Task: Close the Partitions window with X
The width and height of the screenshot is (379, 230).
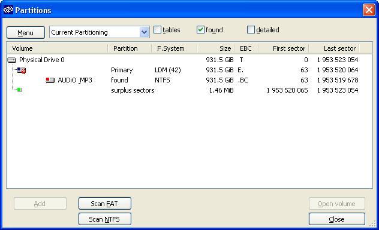Action: point(369,10)
